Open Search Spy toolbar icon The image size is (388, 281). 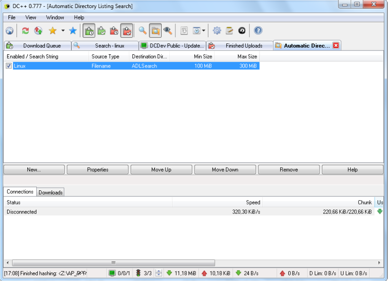168,31
